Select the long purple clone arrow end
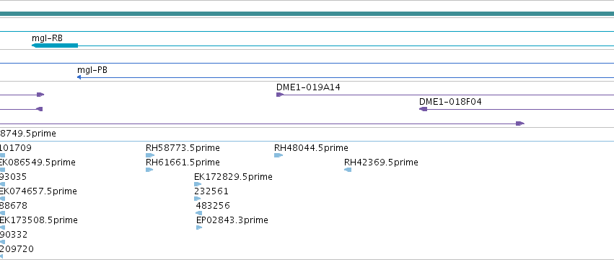Screen dimensions: 614x260 520,123
